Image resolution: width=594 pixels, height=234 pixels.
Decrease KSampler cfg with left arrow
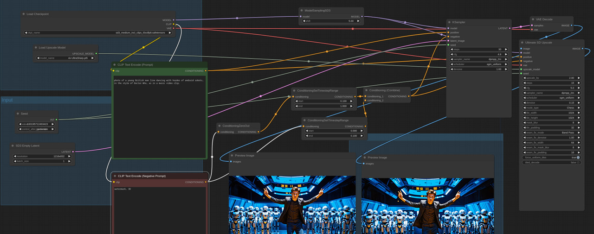click(x=452, y=54)
